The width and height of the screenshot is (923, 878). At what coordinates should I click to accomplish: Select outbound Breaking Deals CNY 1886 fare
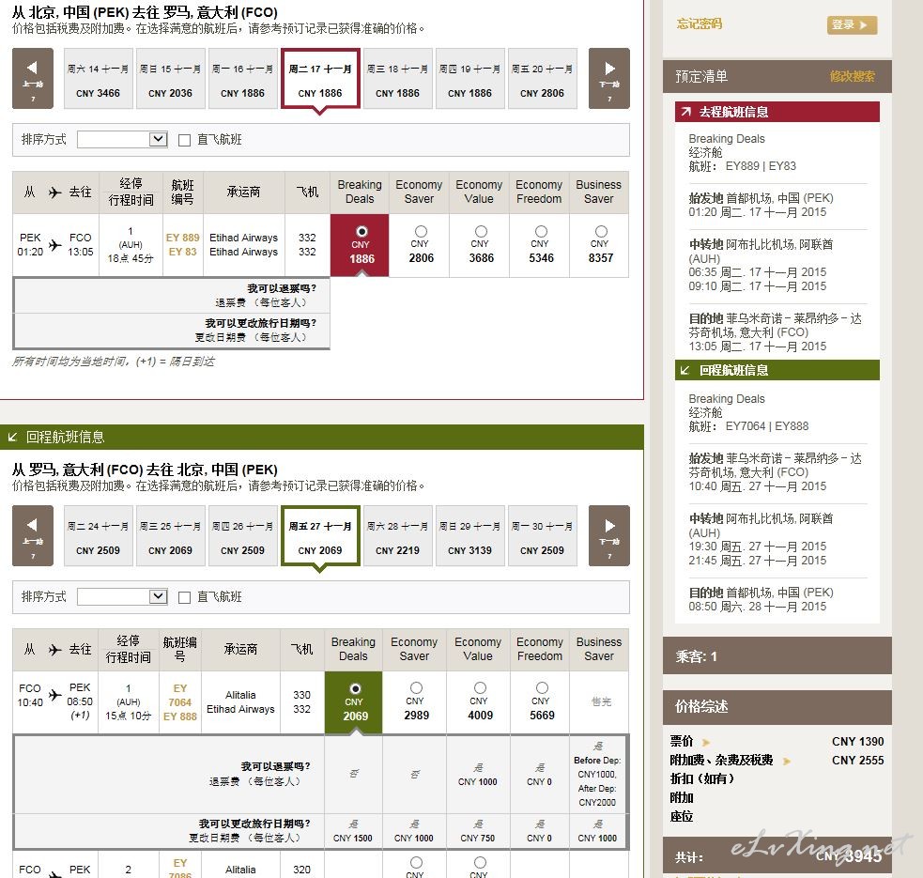[x=362, y=231]
